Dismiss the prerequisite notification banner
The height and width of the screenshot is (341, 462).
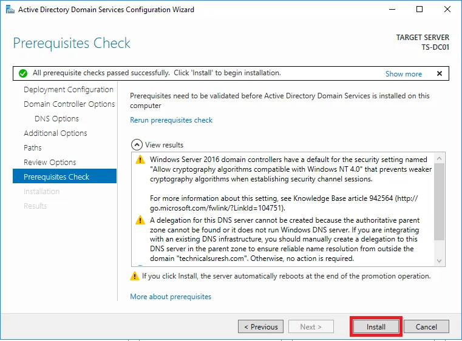pyautogui.click(x=440, y=73)
